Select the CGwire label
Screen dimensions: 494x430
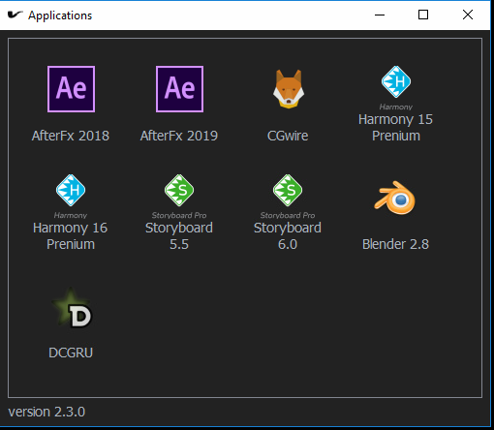coord(288,136)
